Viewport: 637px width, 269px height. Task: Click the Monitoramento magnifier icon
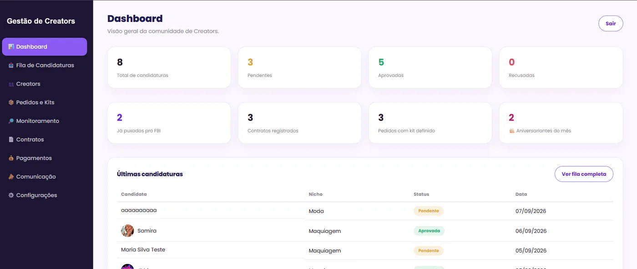11,121
